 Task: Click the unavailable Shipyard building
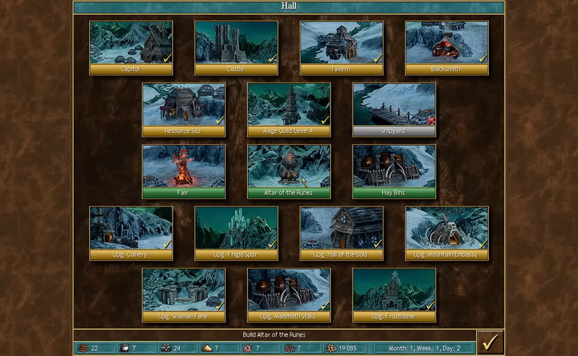point(394,110)
